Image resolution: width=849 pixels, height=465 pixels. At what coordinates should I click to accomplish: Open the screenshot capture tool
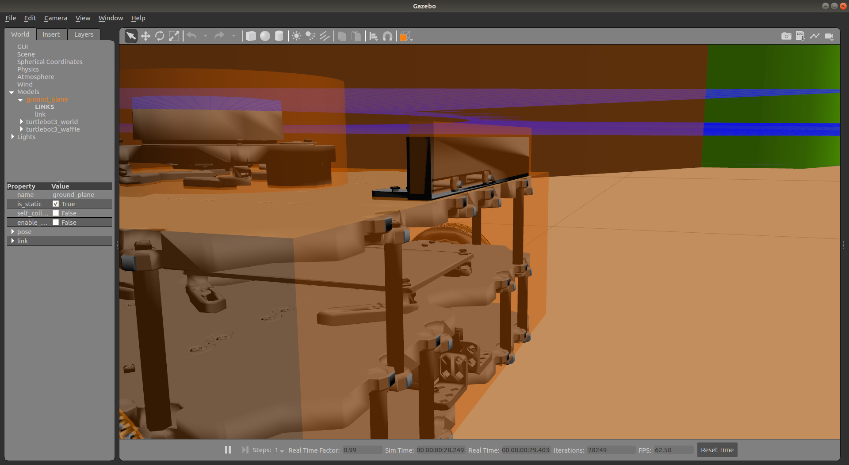click(786, 36)
